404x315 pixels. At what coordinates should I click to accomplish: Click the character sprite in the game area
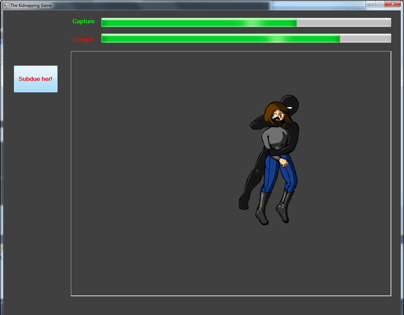[x=269, y=160]
